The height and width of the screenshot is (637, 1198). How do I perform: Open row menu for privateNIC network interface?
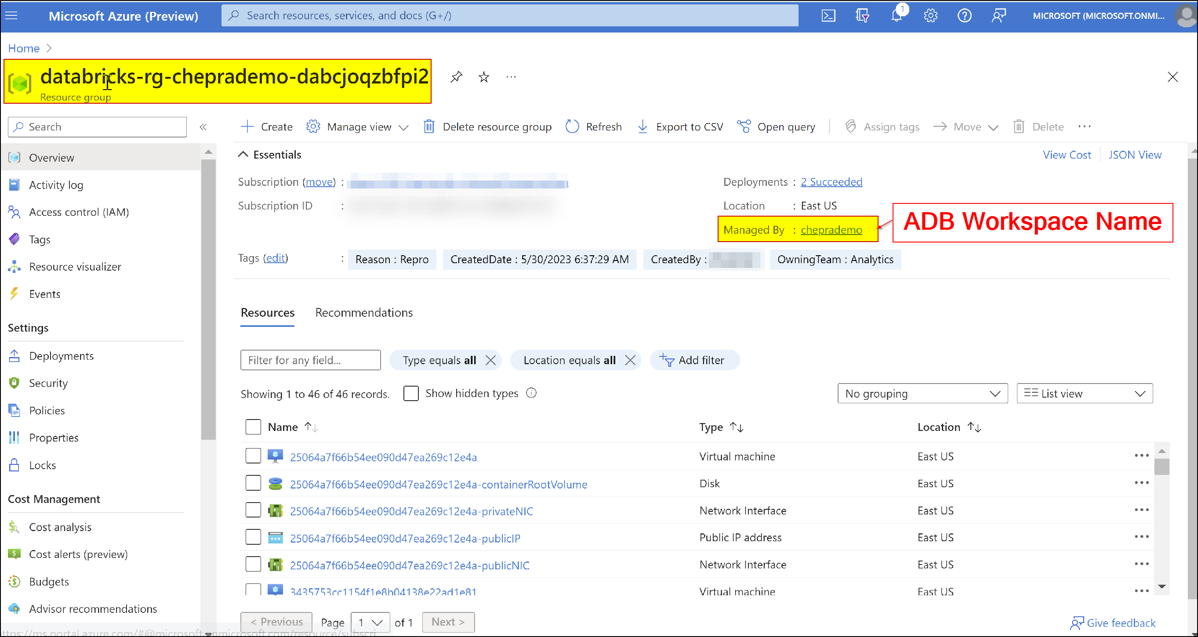(x=1141, y=510)
